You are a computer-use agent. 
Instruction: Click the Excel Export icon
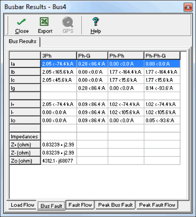pyautogui.click(x=44, y=22)
